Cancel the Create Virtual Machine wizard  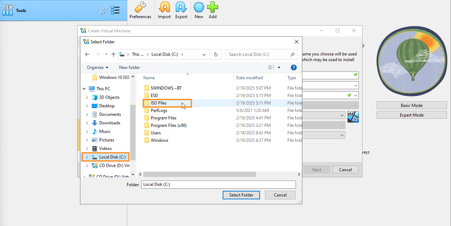tap(345, 170)
